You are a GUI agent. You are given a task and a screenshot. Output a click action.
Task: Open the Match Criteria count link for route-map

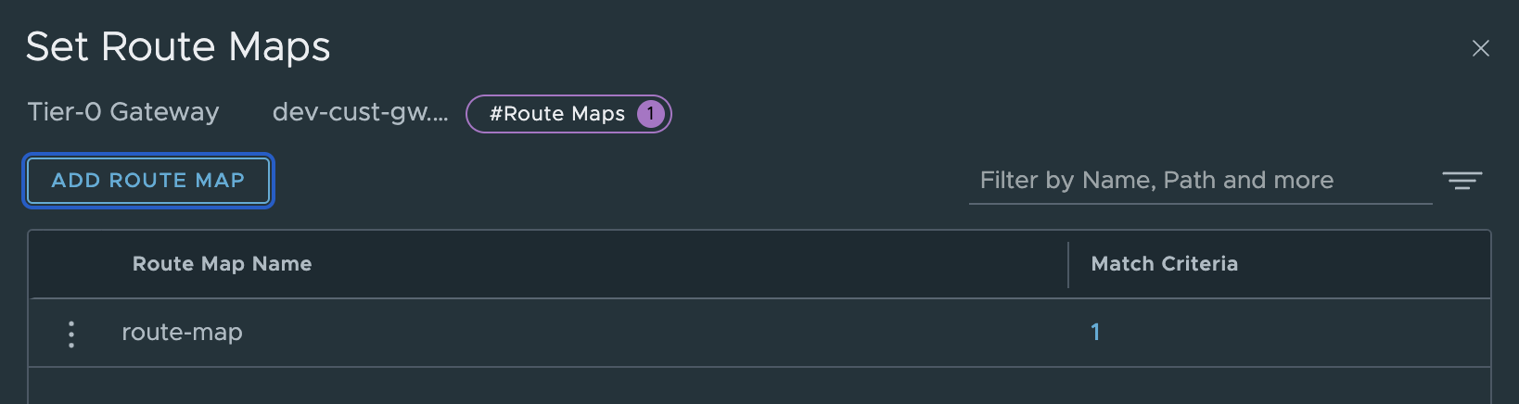[x=1095, y=333]
